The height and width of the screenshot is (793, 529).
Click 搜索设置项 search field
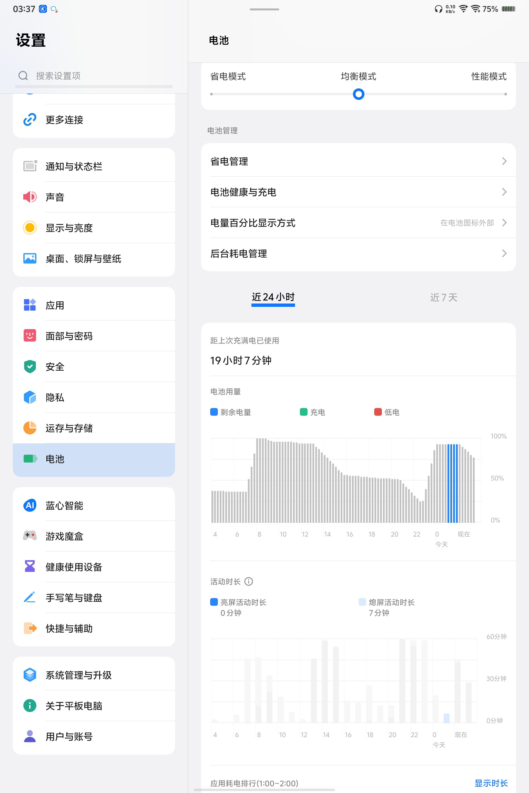(x=94, y=76)
